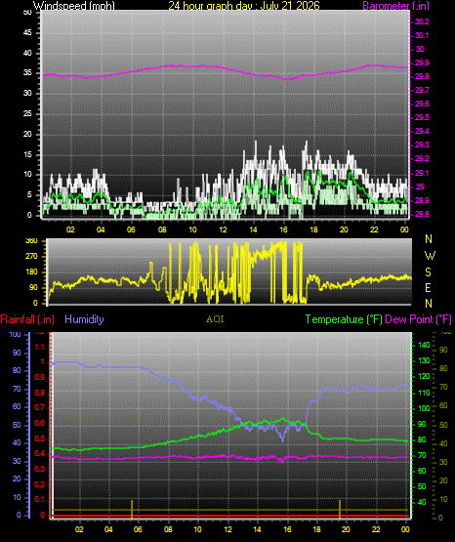Image resolution: width=455 pixels, height=542 pixels.
Task: Click the yellow vertical marker near hour 20
Action: pyautogui.click(x=340, y=509)
